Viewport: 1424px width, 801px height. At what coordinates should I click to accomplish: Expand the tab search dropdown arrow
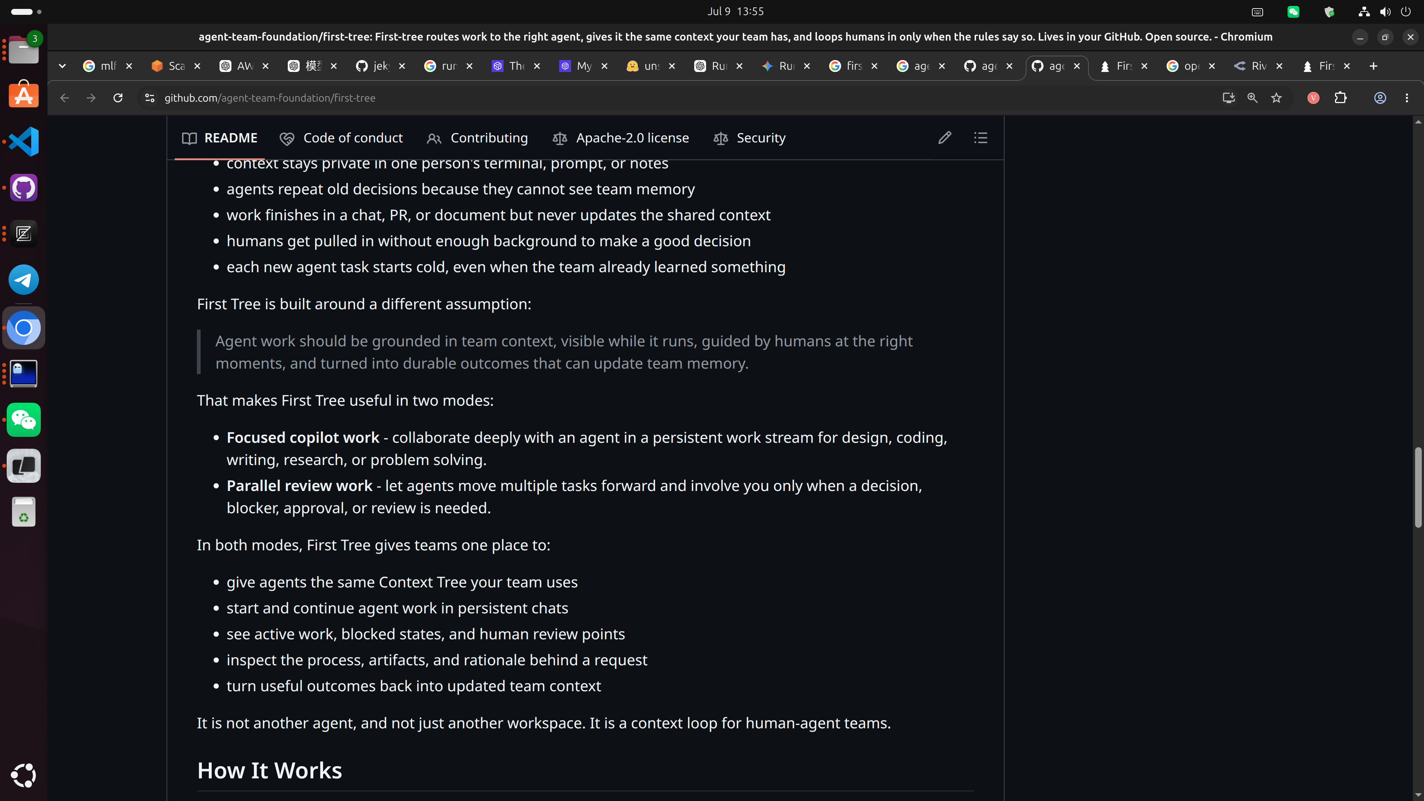click(62, 66)
